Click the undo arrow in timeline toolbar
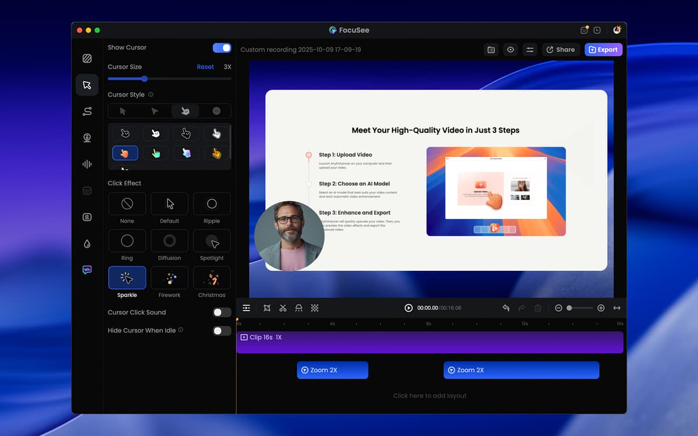 (x=505, y=308)
